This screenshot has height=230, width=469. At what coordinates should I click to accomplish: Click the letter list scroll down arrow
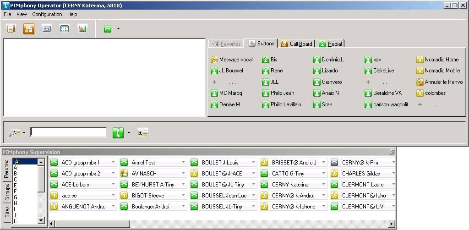[x=41, y=220]
